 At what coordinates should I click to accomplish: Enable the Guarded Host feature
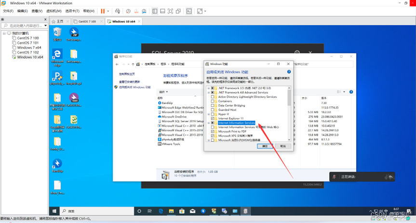pos(213,110)
